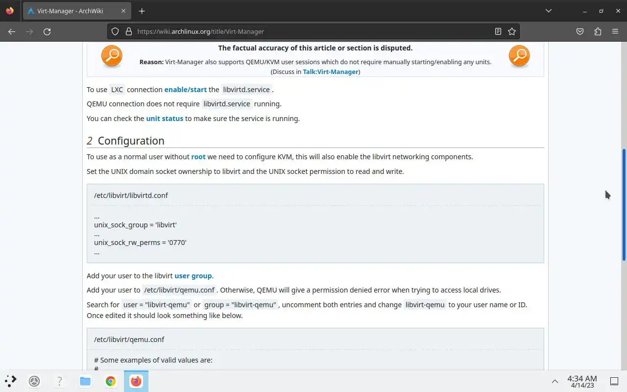The height and width of the screenshot is (392, 627).
Task: Open the Talk:Virt-Manager link
Action: point(331,72)
